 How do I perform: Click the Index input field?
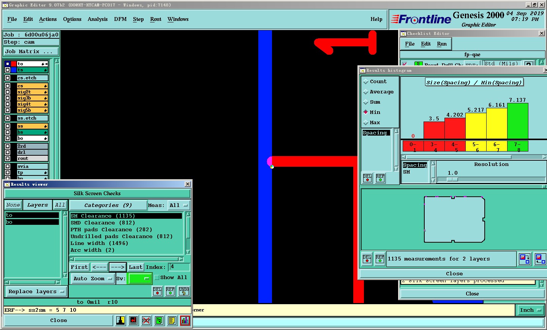point(179,267)
